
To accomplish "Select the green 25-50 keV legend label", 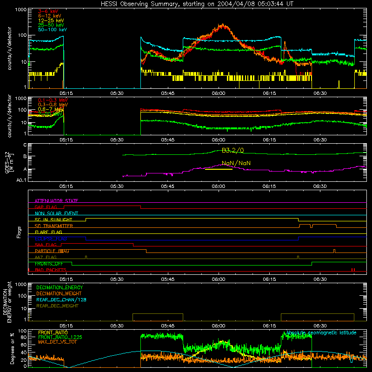I will (x=51, y=25).
